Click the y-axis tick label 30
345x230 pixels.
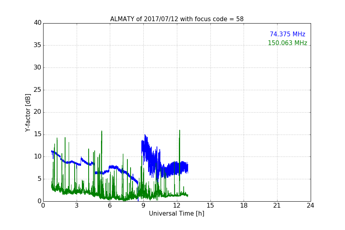point(38,67)
